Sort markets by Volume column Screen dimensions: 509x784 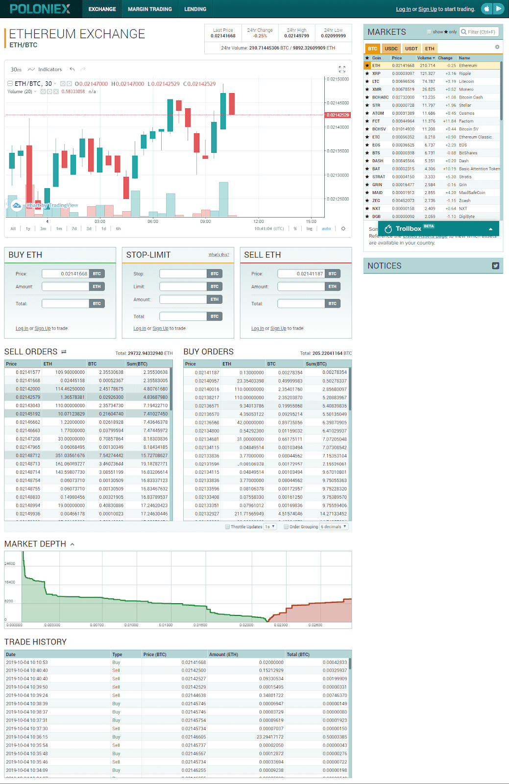(426, 58)
